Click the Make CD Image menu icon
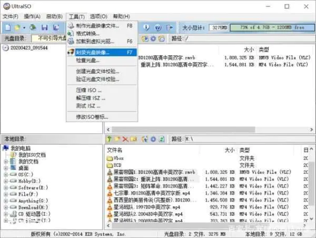Viewport: 316px width, 238px height. [71, 26]
